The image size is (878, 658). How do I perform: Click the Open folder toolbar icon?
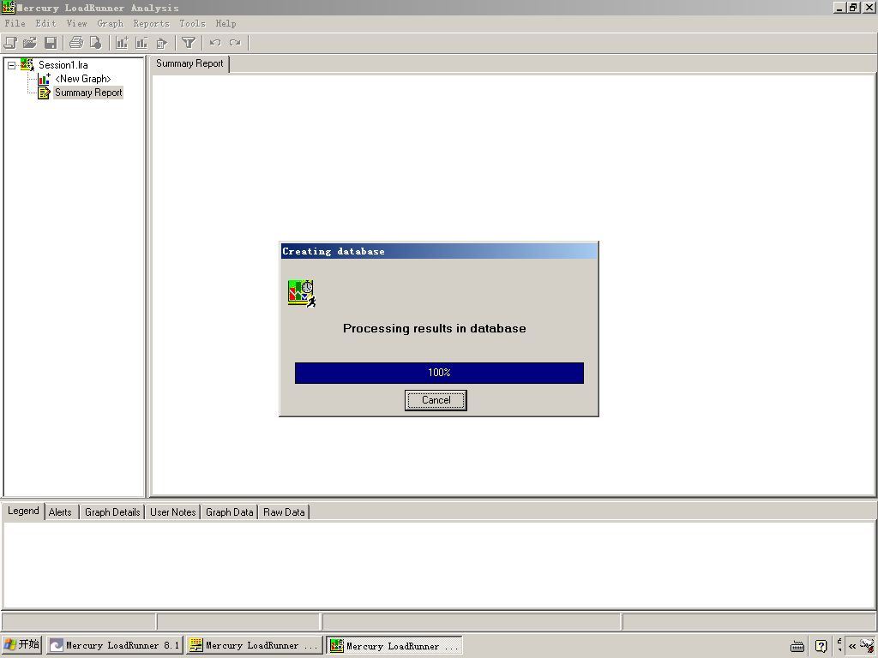(30, 43)
